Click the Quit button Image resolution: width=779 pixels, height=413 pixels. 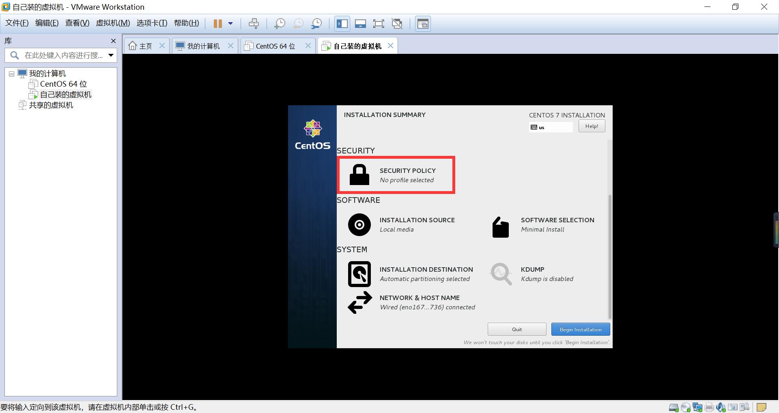517,329
